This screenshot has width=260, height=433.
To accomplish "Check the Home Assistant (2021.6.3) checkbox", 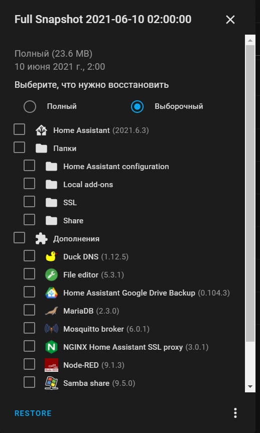I will 20,129.
